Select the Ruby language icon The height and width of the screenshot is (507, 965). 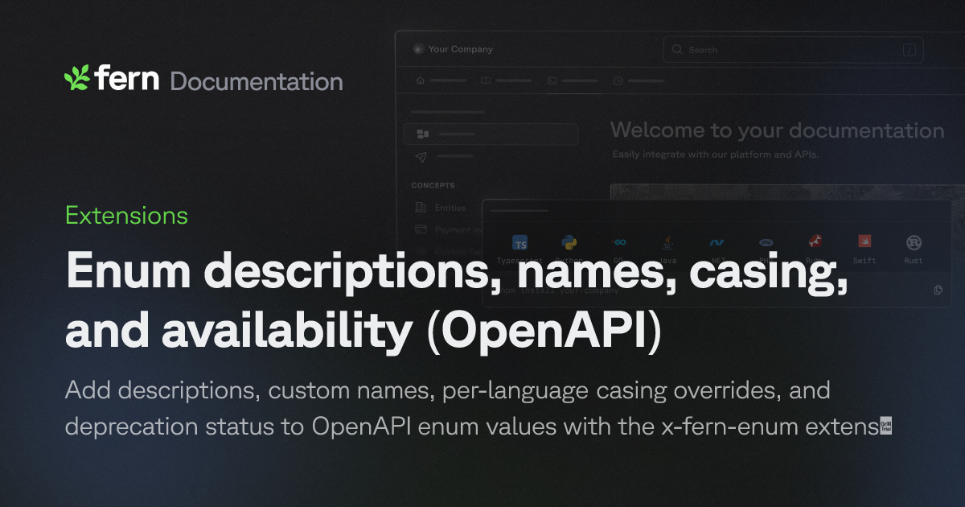pyautogui.click(x=815, y=242)
